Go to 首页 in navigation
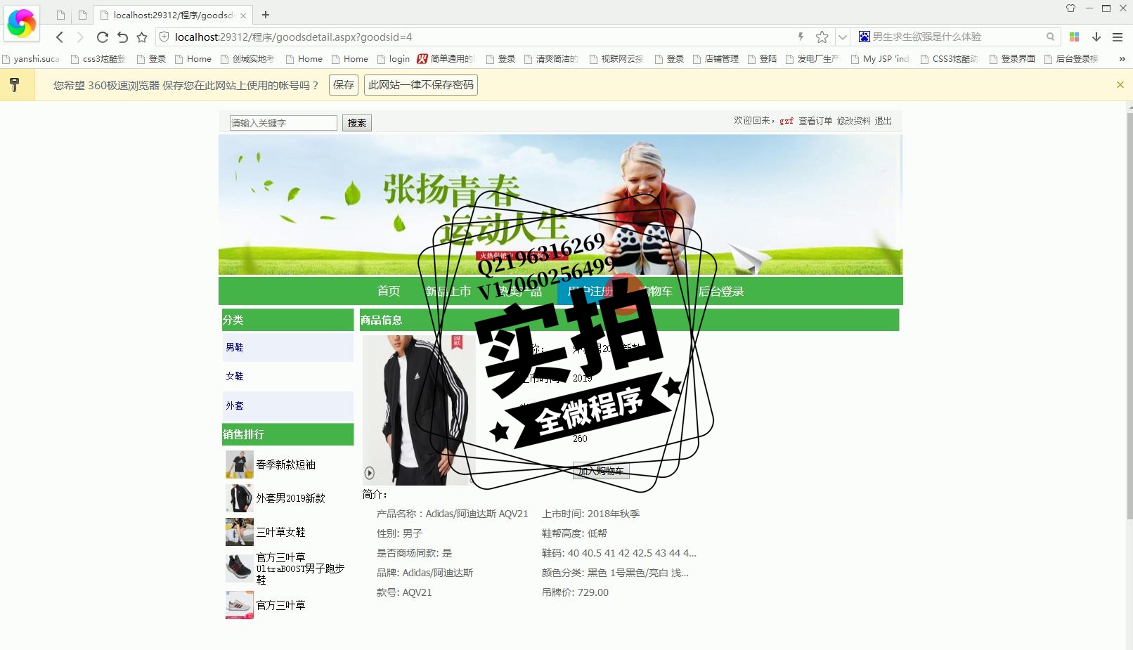Viewport: 1133px width, 650px height. pos(389,291)
